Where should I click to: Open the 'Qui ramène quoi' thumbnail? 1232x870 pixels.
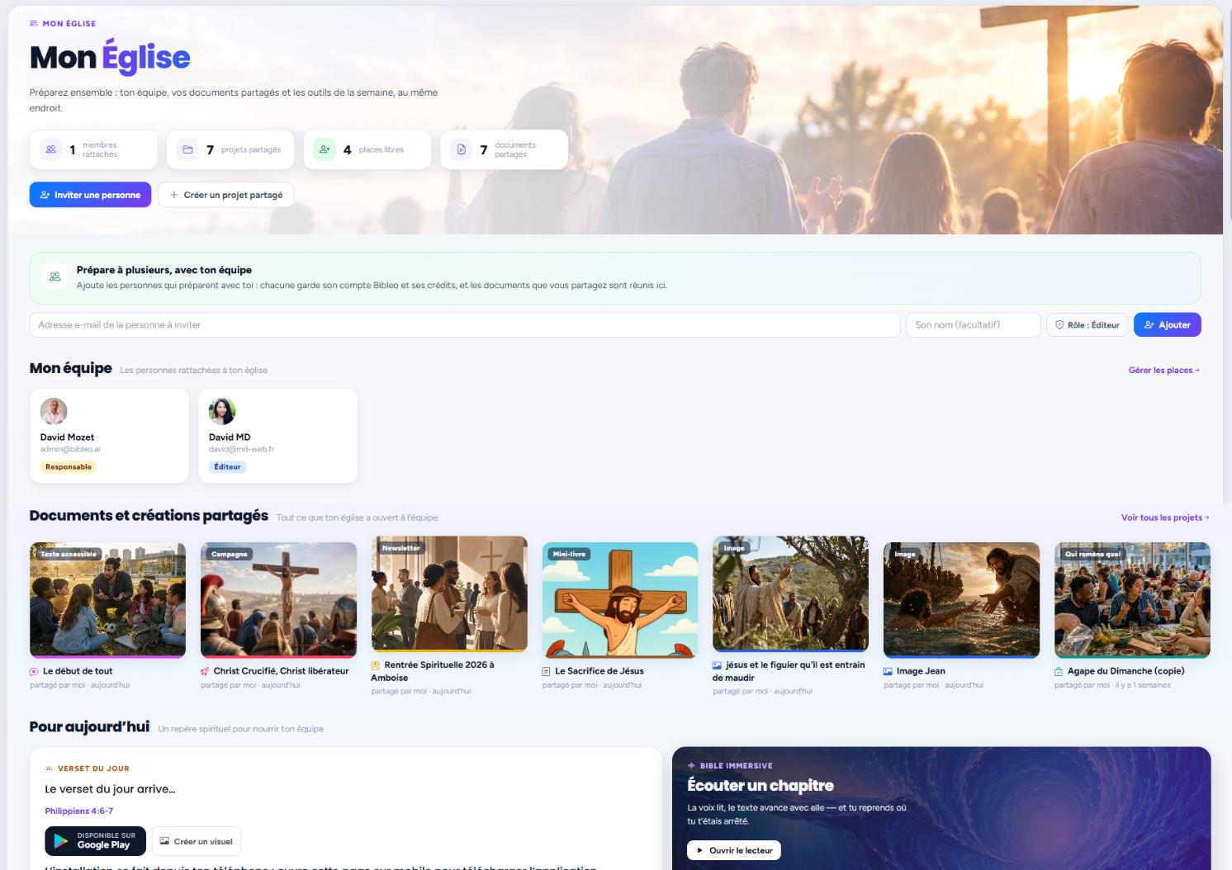pos(1132,600)
